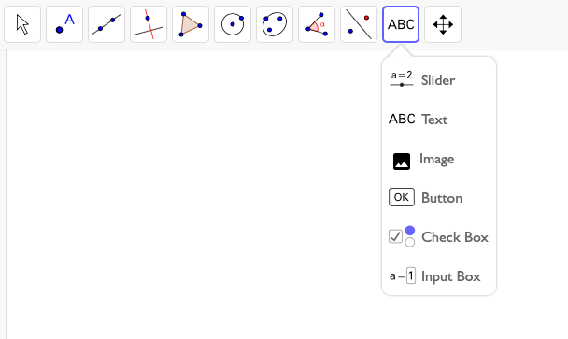Viewport: 568px width, 339px height.
Task: Pick the Perpendicular Line tool
Action: coord(149,24)
